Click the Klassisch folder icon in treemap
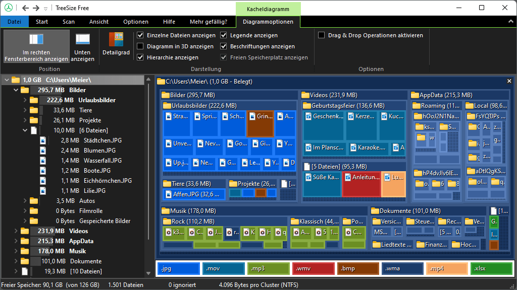 [295, 222]
